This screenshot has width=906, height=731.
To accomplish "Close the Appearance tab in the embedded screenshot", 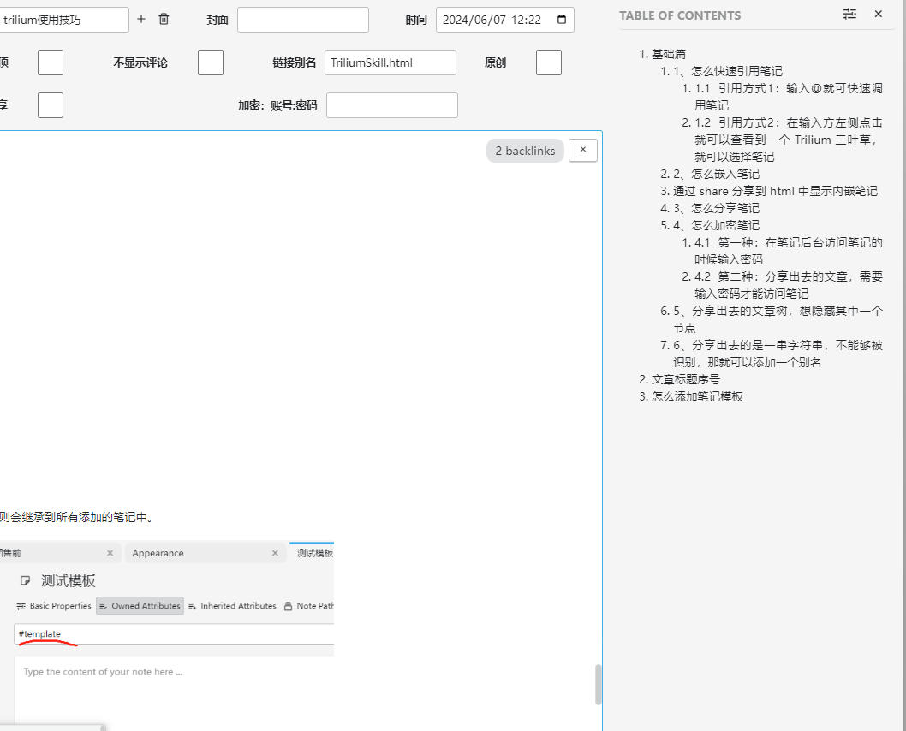I will click(275, 553).
